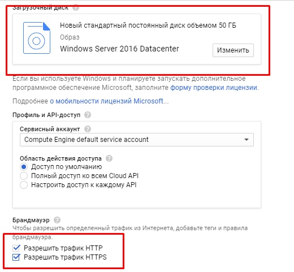Click the help icon beside Сервисный аккаунт

88,129
